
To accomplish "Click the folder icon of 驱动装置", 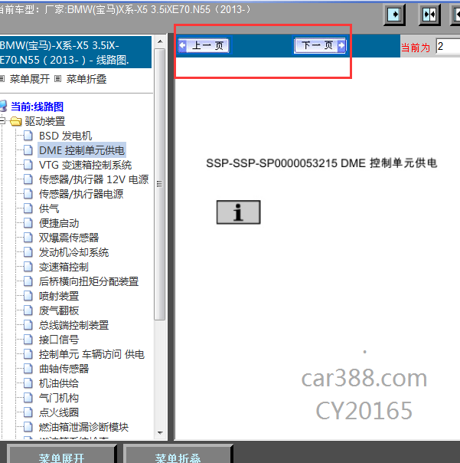I will click(x=16, y=121).
